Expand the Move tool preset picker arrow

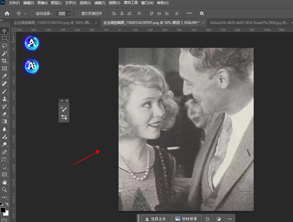pyautogui.click(x=25, y=13)
